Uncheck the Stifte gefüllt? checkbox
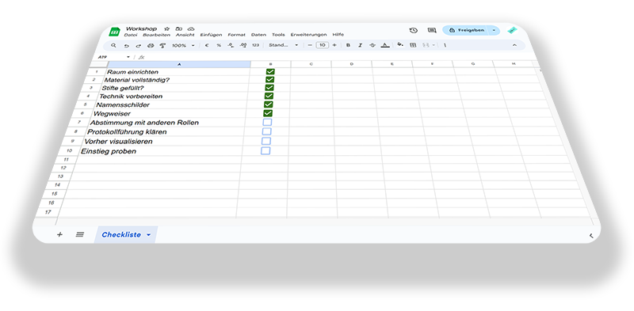The image size is (634, 311). [x=269, y=88]
